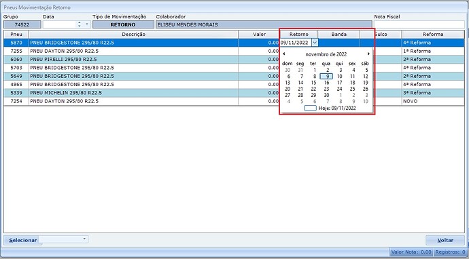Click the Pneu column header

tap(16, 35)
